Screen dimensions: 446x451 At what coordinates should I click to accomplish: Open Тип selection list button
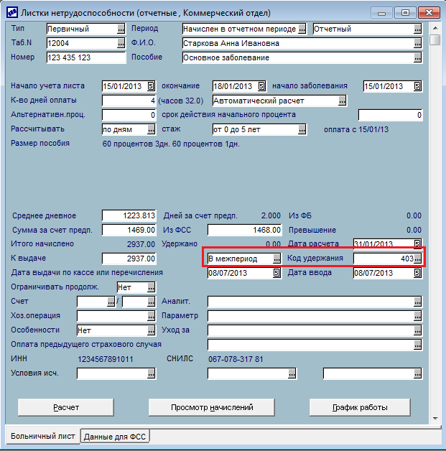click(x=121, y=29)
